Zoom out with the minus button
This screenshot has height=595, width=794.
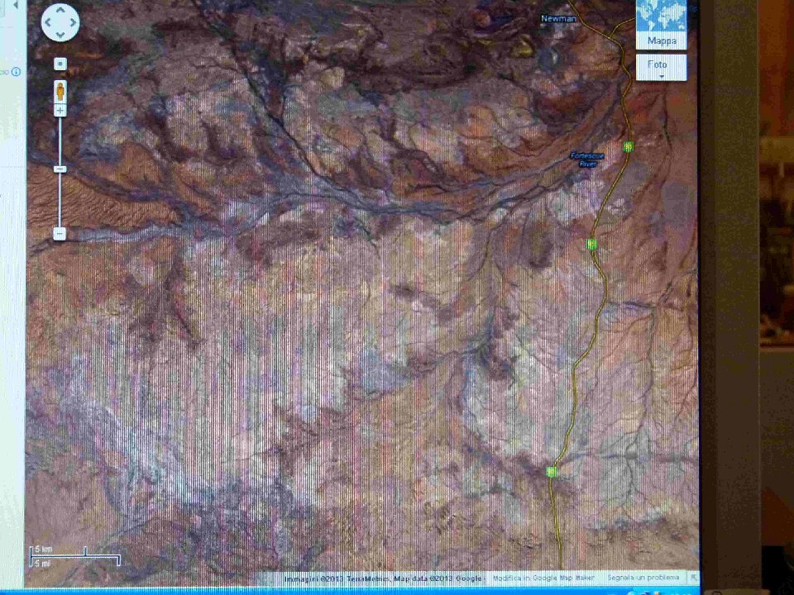point(60,234)
